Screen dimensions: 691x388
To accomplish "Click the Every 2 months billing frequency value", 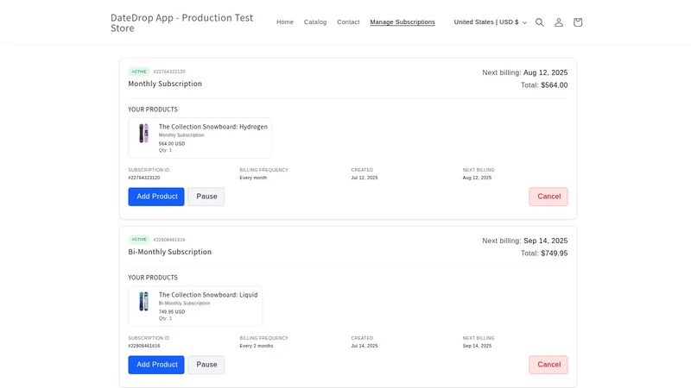I will coord(257,346).
